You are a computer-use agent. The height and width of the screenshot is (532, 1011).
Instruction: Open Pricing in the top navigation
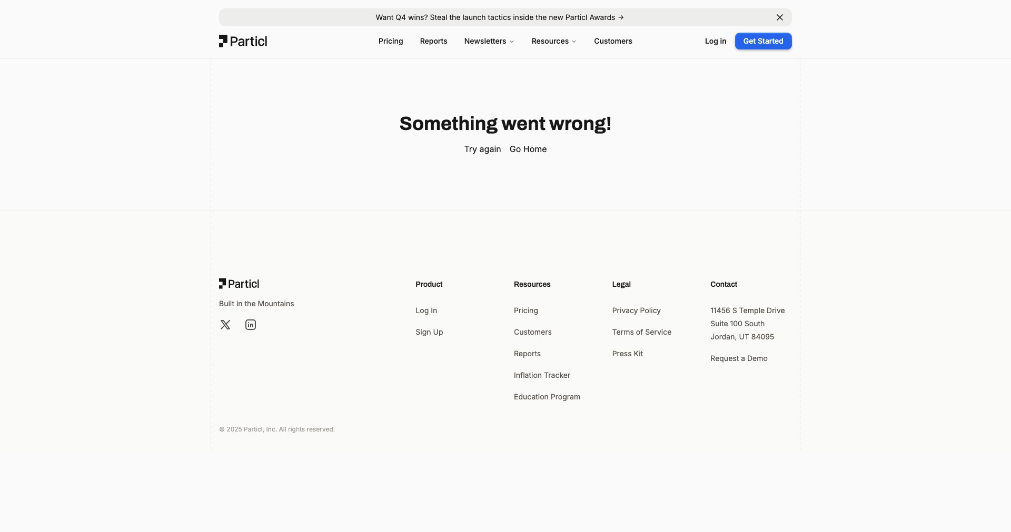point(391,41)
